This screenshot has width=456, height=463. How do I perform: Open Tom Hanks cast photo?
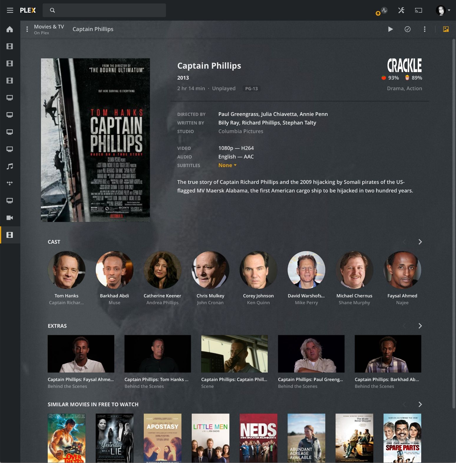point(67,270)
